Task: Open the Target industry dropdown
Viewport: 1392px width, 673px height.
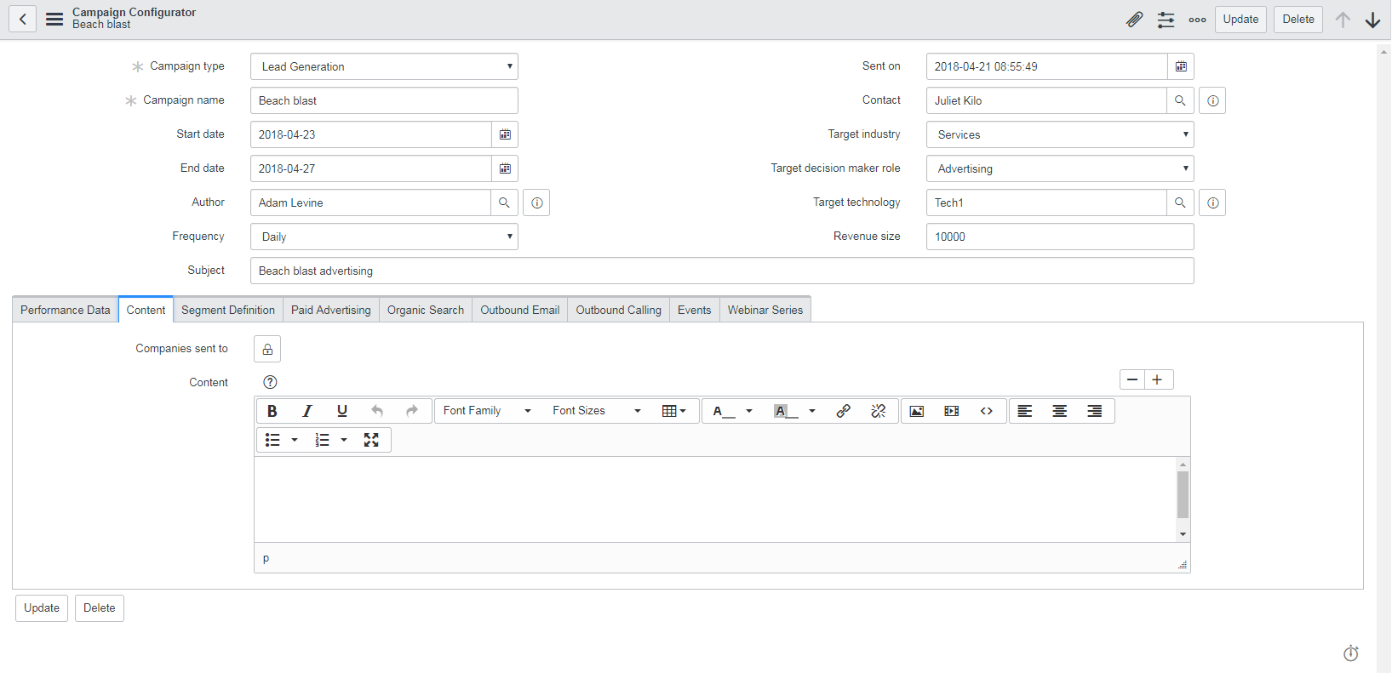Action: (x=1060, y=134)
